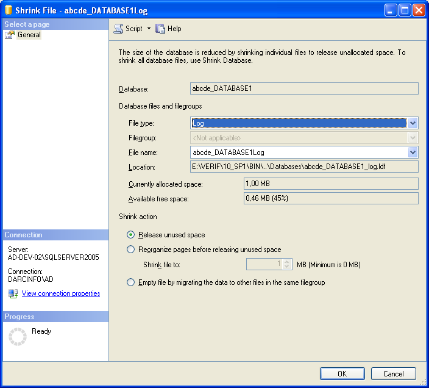Click the Script toolbar icon
This screenshot has height=388, width=429.
click(x=118, y=29)
